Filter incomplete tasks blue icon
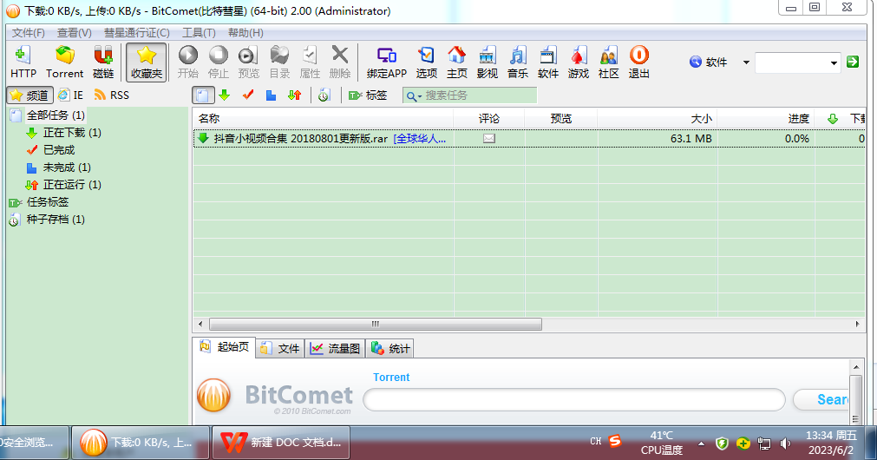The width and height of the screenshot is (877, 460). click(x=272, y=95)
